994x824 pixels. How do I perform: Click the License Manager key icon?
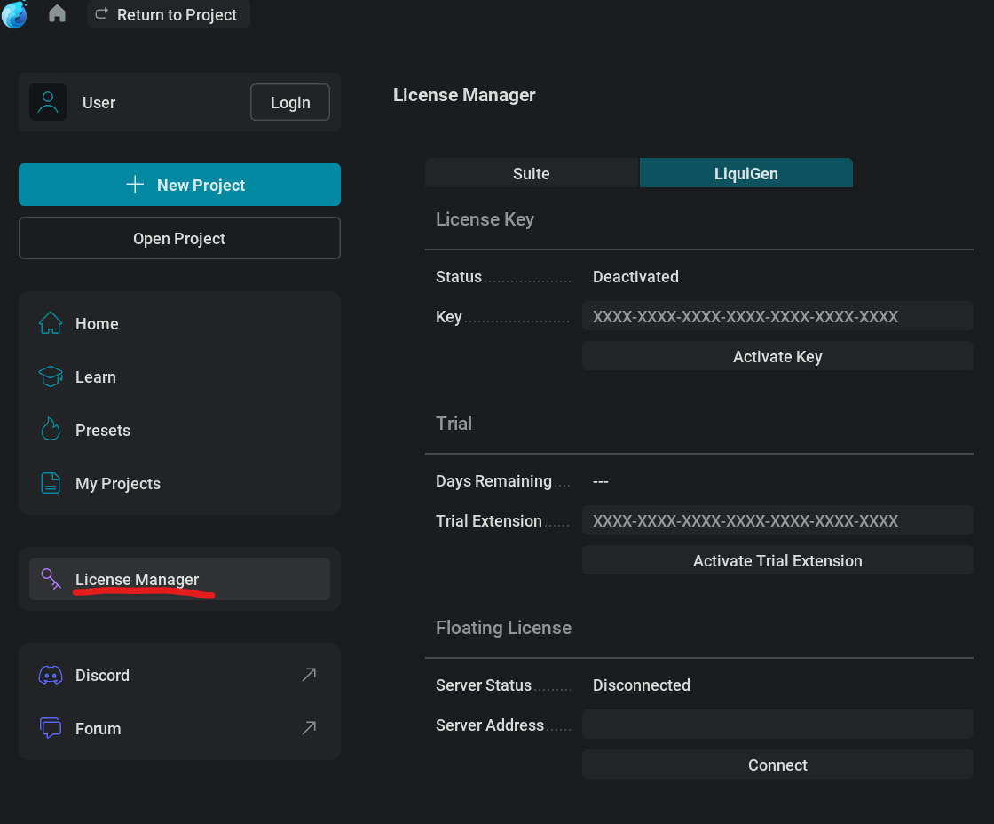51,579
